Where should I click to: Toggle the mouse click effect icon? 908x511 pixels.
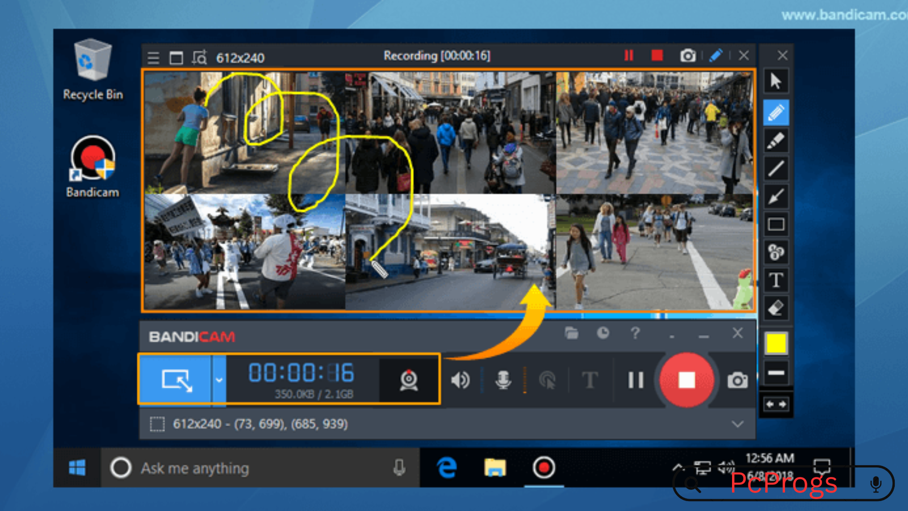[x=547, y=380]
